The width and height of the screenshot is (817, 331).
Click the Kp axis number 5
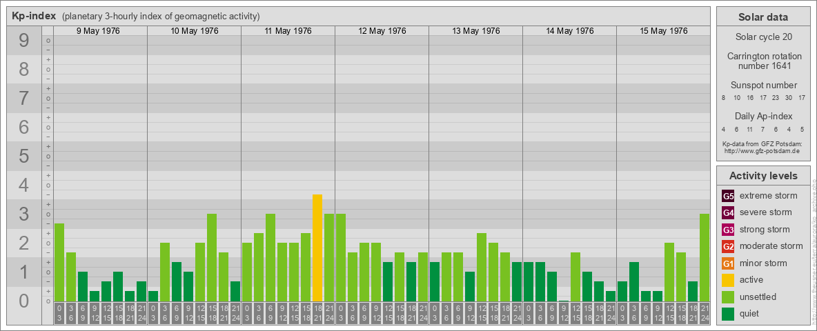(x=24, y=156)
